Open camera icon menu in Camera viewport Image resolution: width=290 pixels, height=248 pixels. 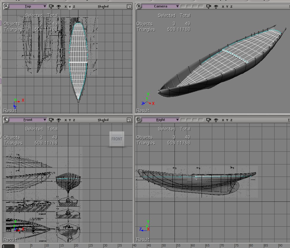[209, 6]
